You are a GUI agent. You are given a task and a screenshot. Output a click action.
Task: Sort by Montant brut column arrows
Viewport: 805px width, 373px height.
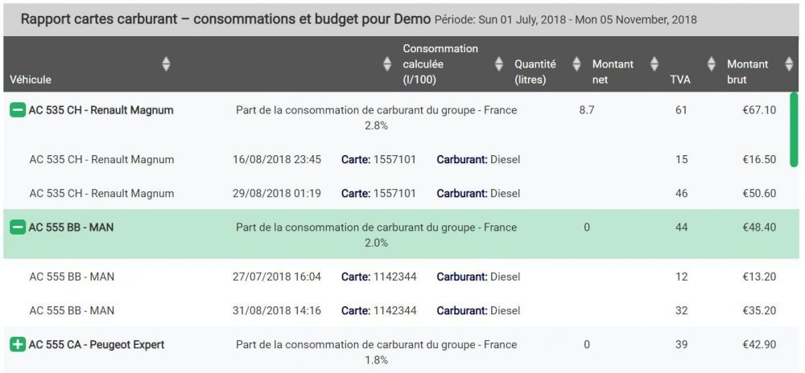click(x=789, y=64)
